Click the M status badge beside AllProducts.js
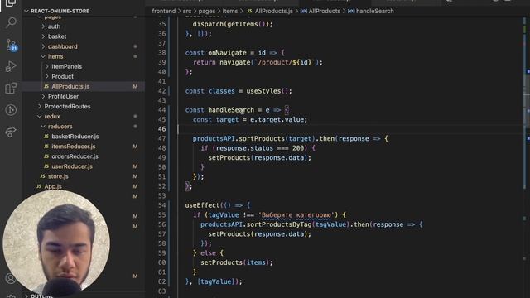The width and height of the screenshot is (530, 298). point(135,86)
